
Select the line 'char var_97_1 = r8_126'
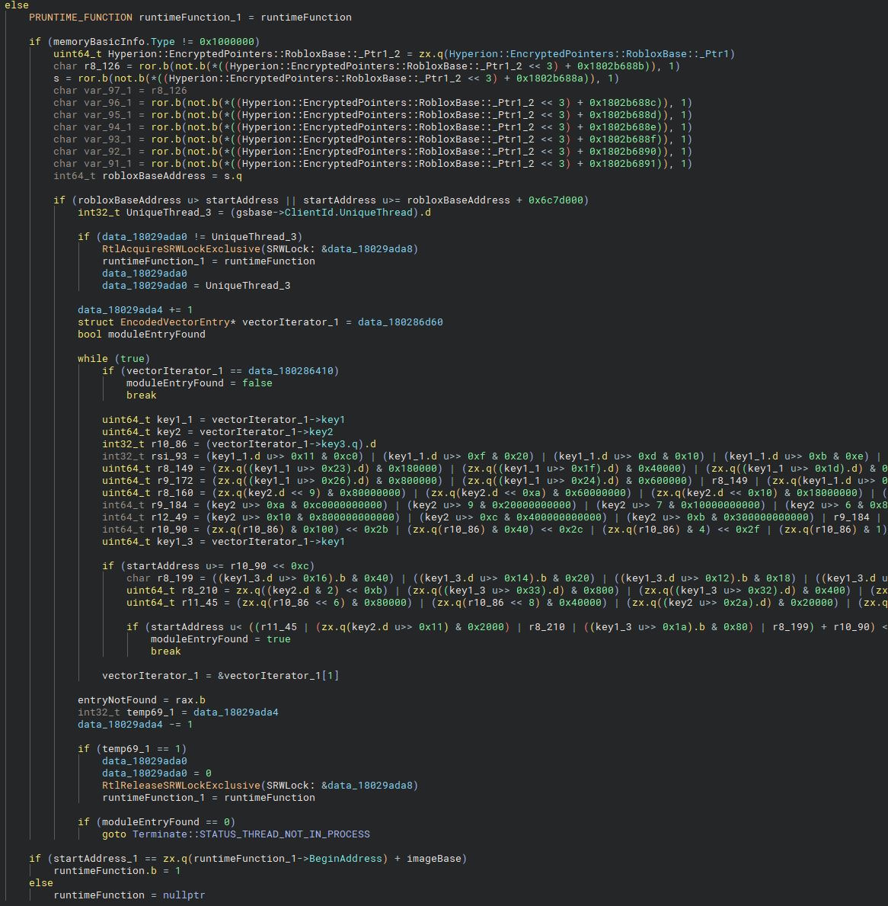120,90
